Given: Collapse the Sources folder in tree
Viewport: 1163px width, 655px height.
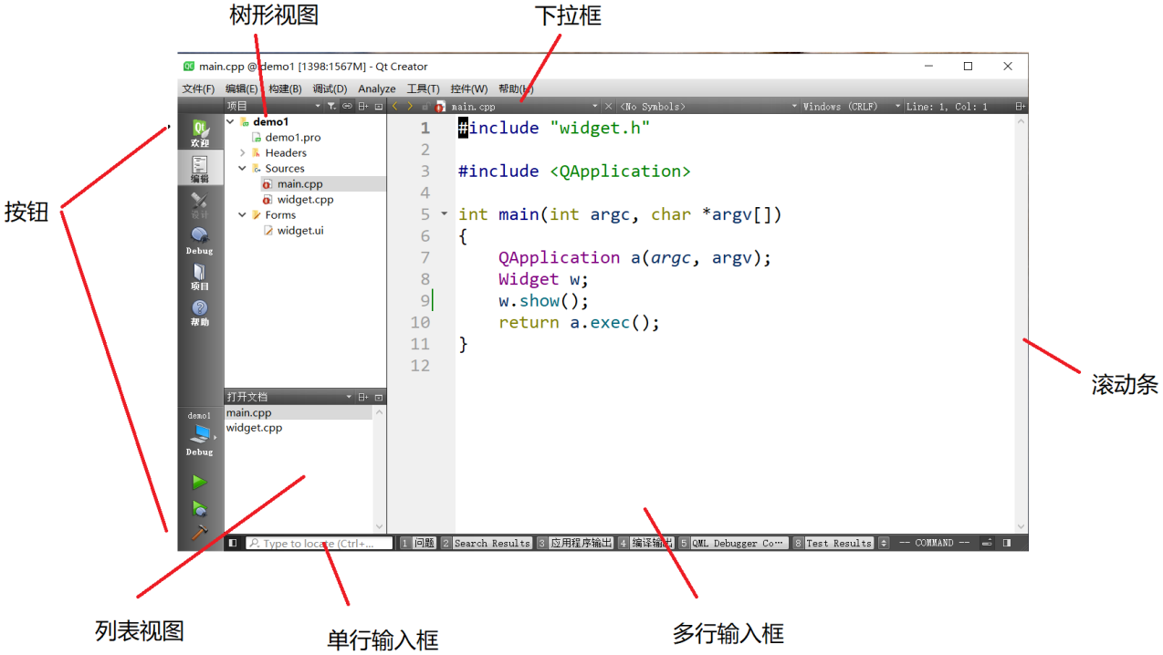Looking at the screenshot, I should [x=243, y=169].
